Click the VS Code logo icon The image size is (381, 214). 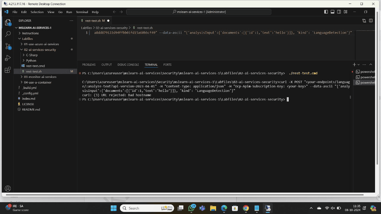[6, 12]
